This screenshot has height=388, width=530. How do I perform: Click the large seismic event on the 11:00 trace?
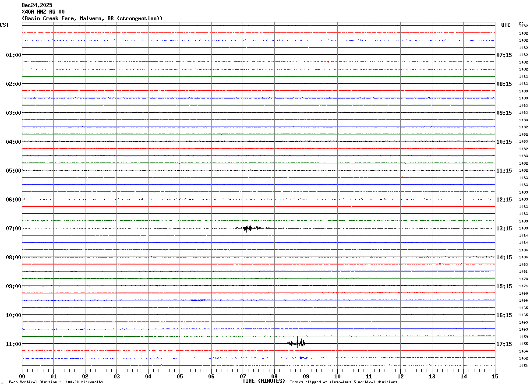tap(298, 343)
